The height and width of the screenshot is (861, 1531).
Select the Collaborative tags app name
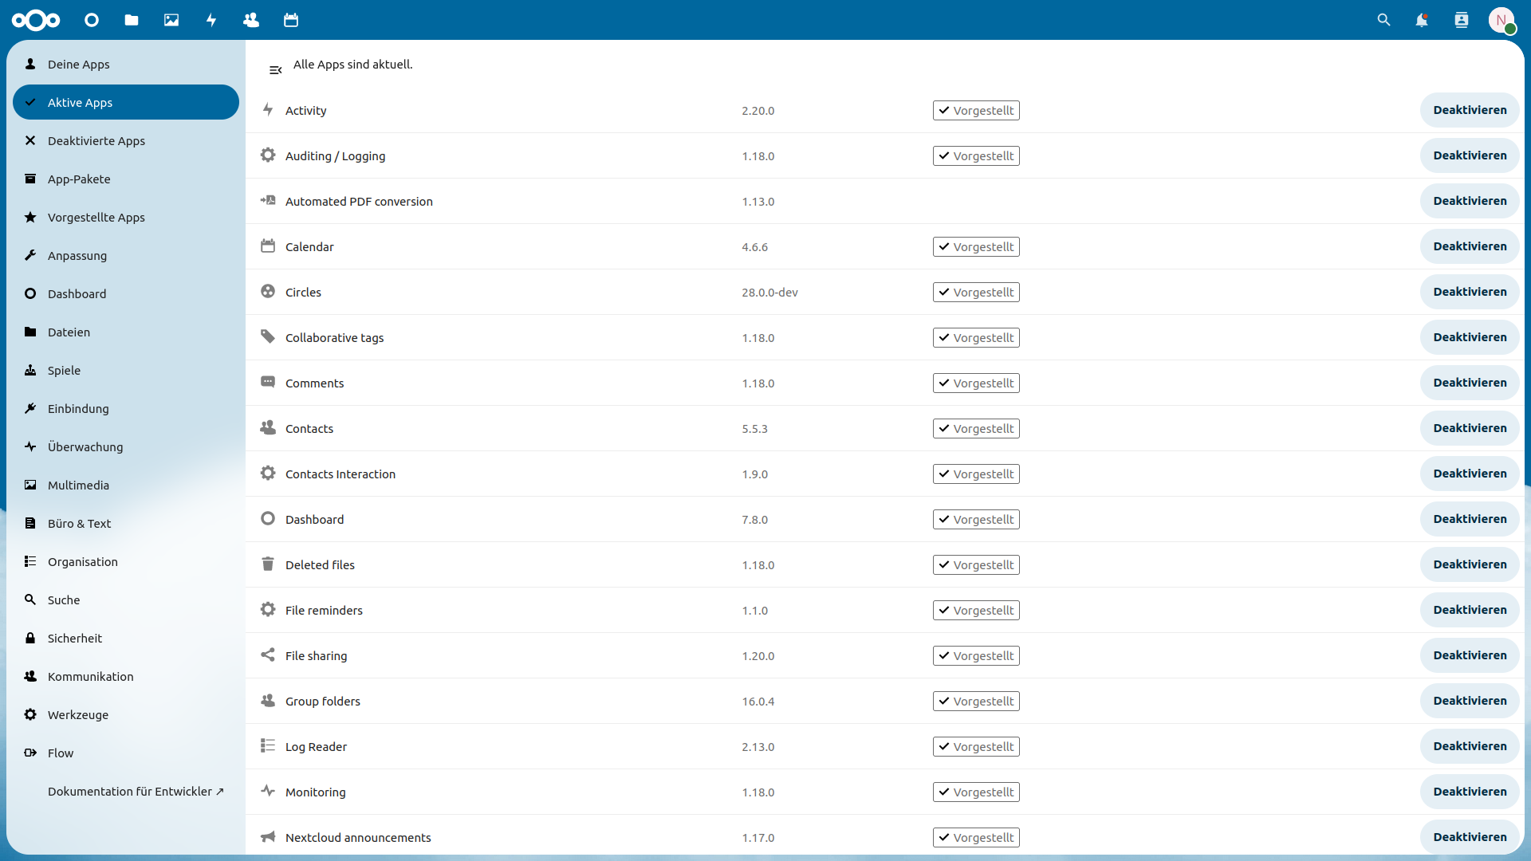(335, 337)
